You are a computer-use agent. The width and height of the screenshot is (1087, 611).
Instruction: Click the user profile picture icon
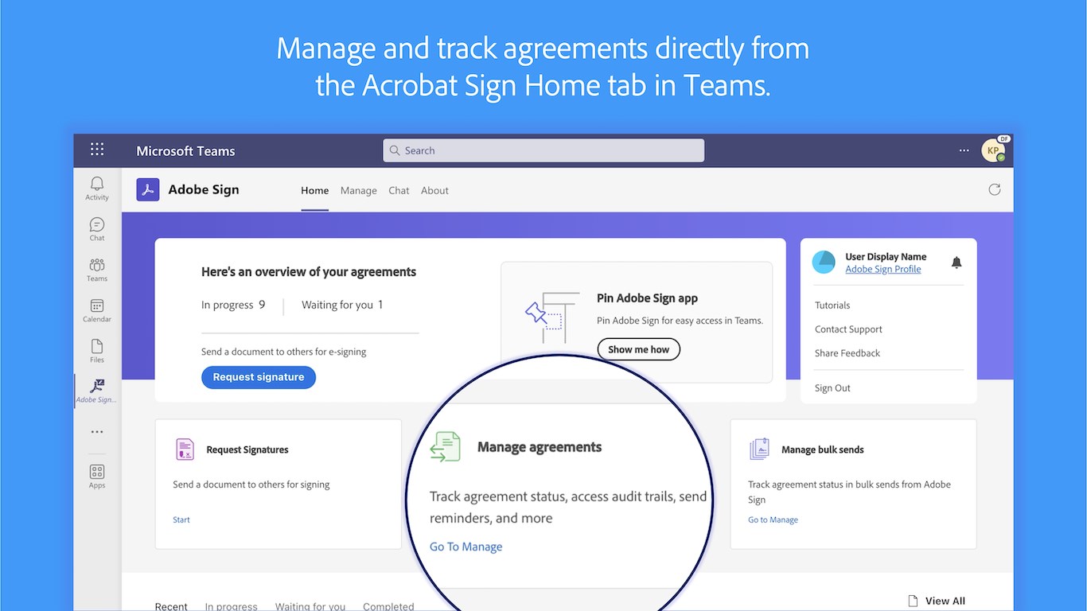824,263
